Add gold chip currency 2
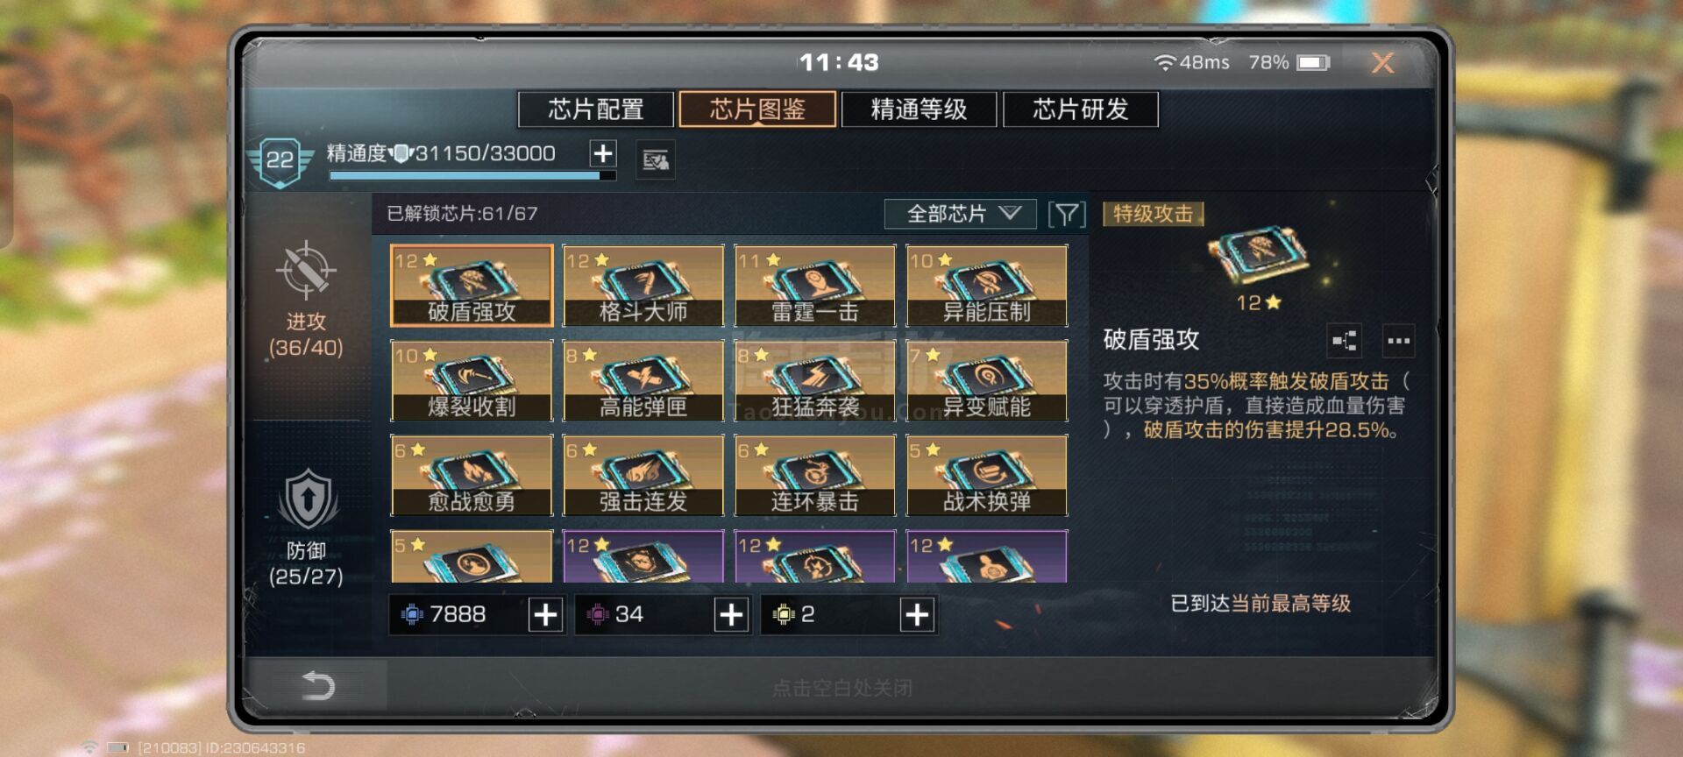This screenshot has width=1683, height=757. [917, 615]
